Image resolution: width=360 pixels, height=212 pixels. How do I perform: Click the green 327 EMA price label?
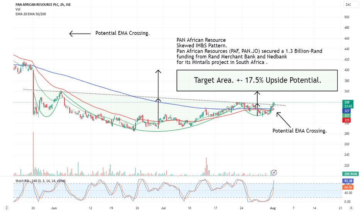pos(347,116)
